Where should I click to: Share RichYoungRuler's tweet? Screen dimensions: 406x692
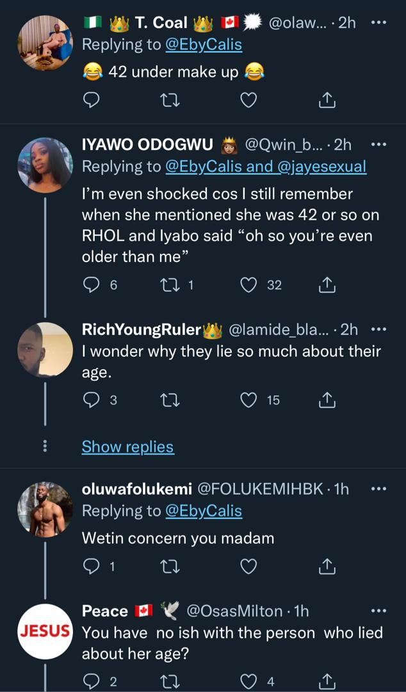pyautogui.click(x=327, y=400)
